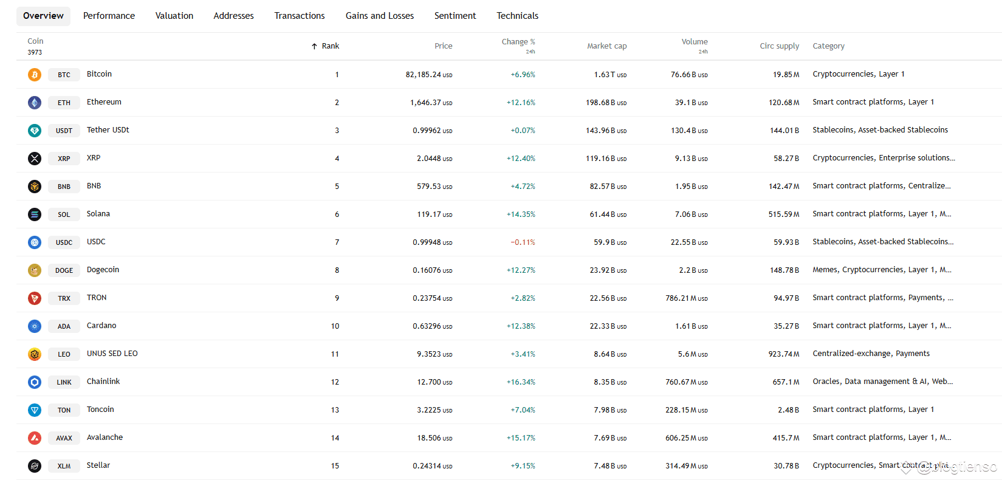The image size is (1002, 480).
Task: Click the DOGE ticker badge
Action: (x=64, y=270)
